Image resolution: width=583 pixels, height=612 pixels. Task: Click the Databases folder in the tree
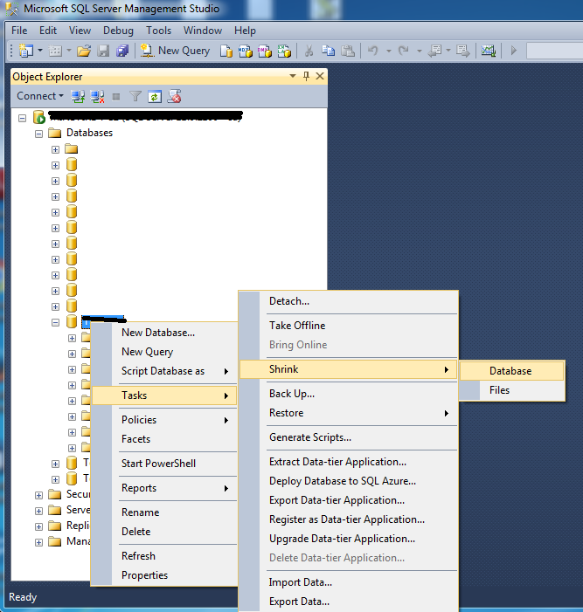pos(80,133)
